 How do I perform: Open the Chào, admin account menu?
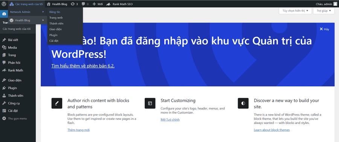tap(327, 4)
